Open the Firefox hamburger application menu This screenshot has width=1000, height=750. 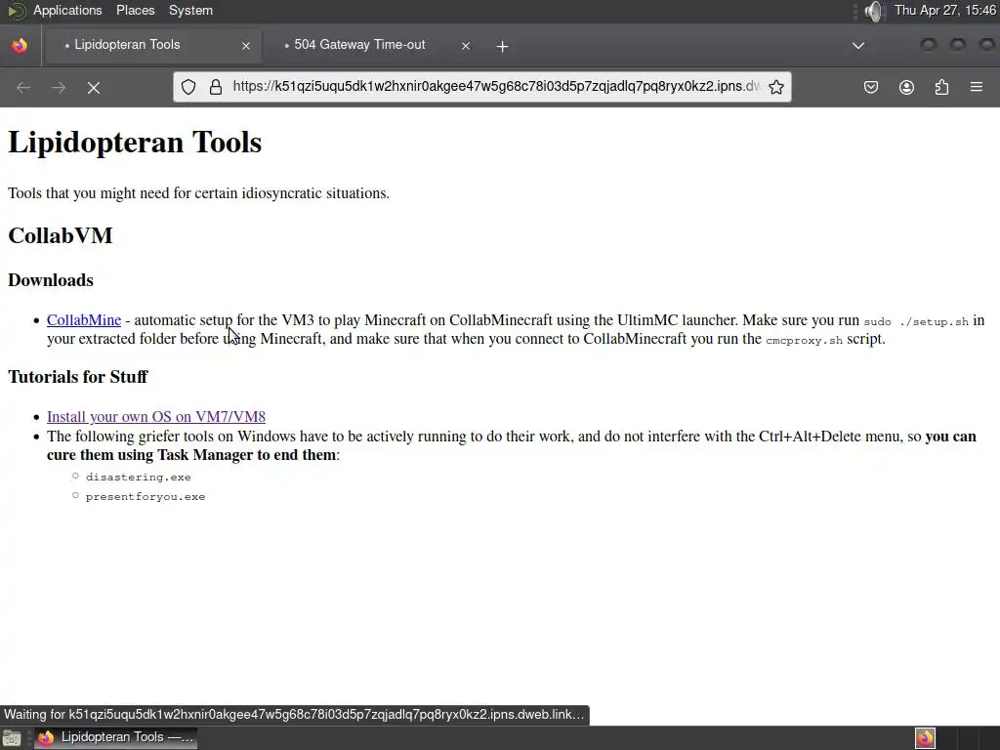[977, 87]
